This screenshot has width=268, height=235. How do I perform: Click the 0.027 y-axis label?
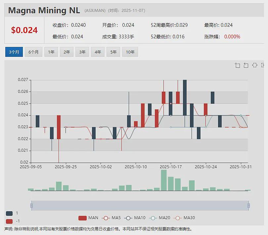pos(23,80)
